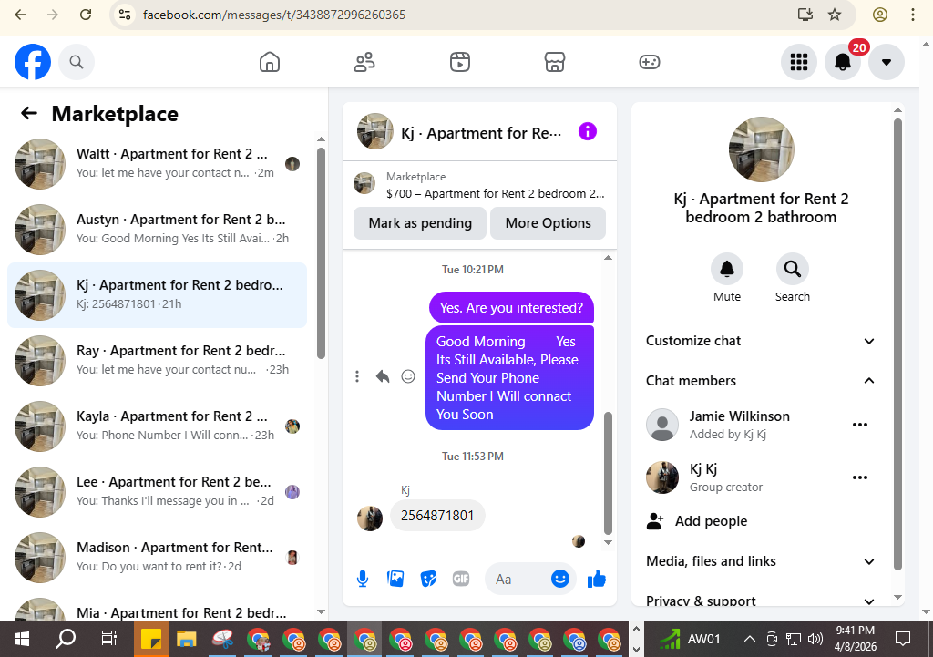Record a voice clip microphone icon
Image resolution: width=933 pixels, height=657 pixels.
363,579
